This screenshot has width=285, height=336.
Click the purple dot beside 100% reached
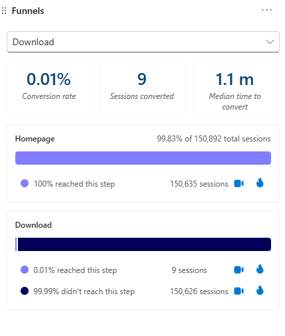tap(25, 183)
